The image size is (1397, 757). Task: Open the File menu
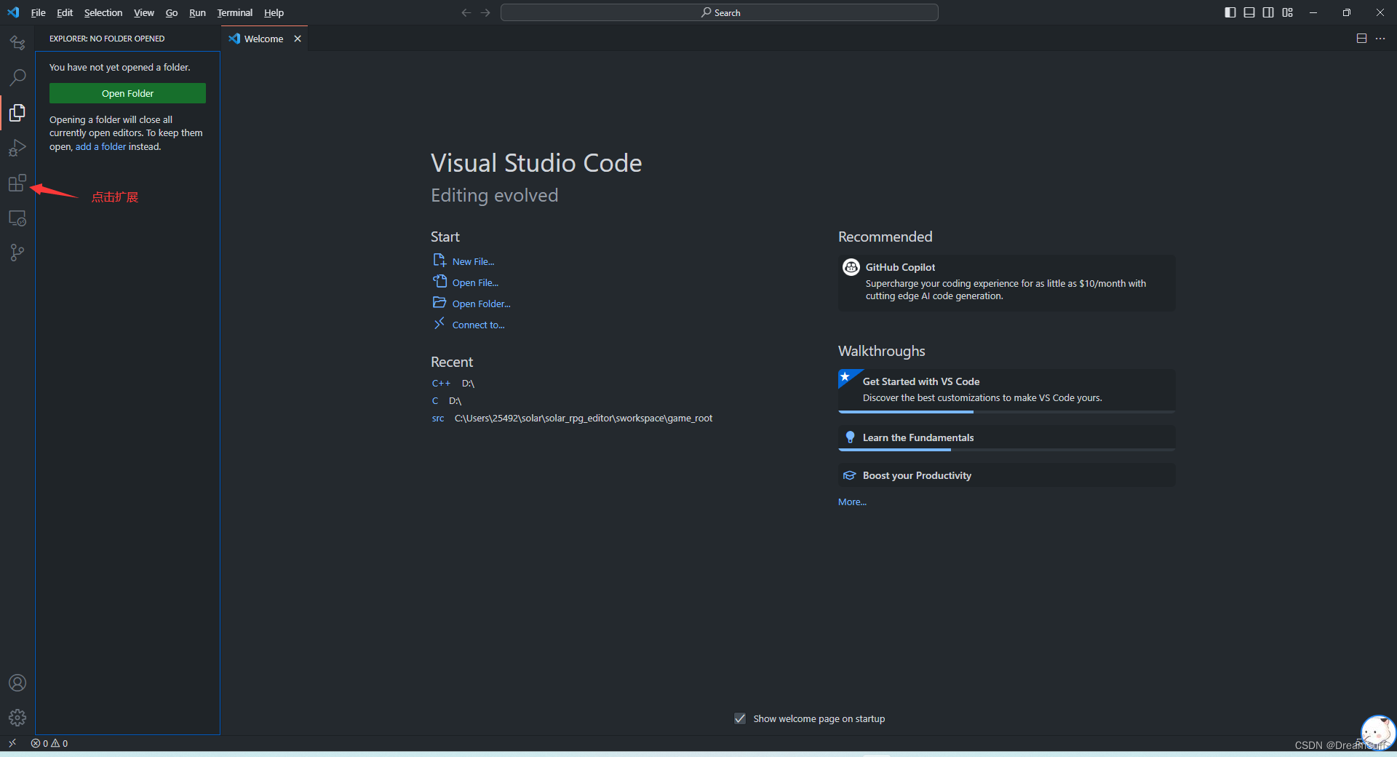38,12
